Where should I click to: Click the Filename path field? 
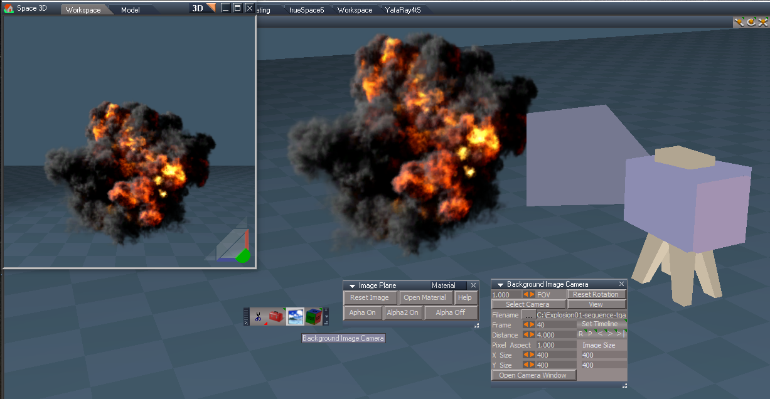tap(581, 315)
